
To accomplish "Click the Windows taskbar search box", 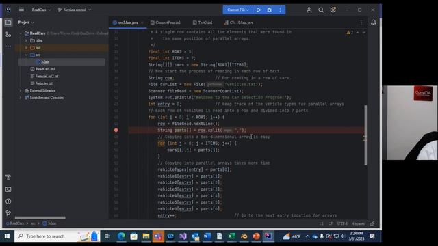I will (x=57, y=236).
